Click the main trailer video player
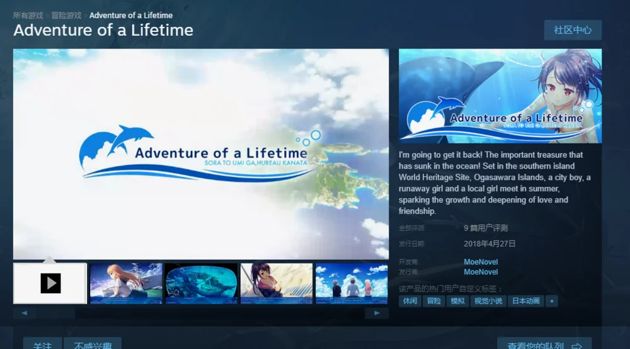This screenshot has width=630, height=349. 201,154
